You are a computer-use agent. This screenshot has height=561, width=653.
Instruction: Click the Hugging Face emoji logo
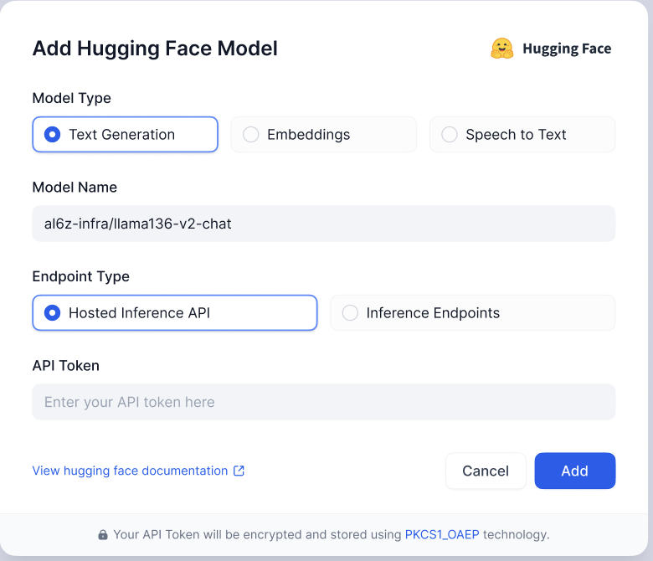pos(501,49)
